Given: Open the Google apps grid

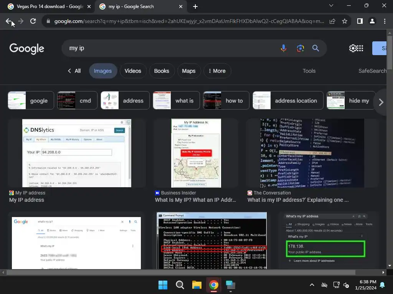Looking at the screenshot, I should [360, 48].
